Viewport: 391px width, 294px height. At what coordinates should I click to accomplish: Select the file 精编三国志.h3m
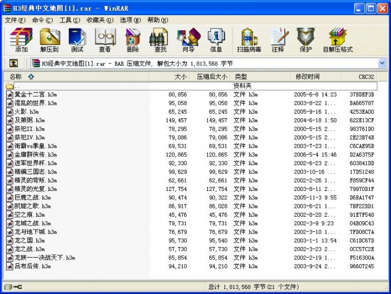click(36, 172)
